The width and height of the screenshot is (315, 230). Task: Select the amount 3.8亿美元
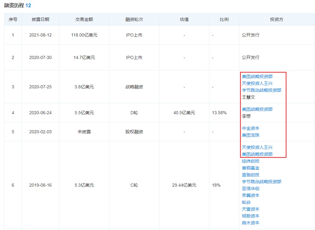[84, 87]
